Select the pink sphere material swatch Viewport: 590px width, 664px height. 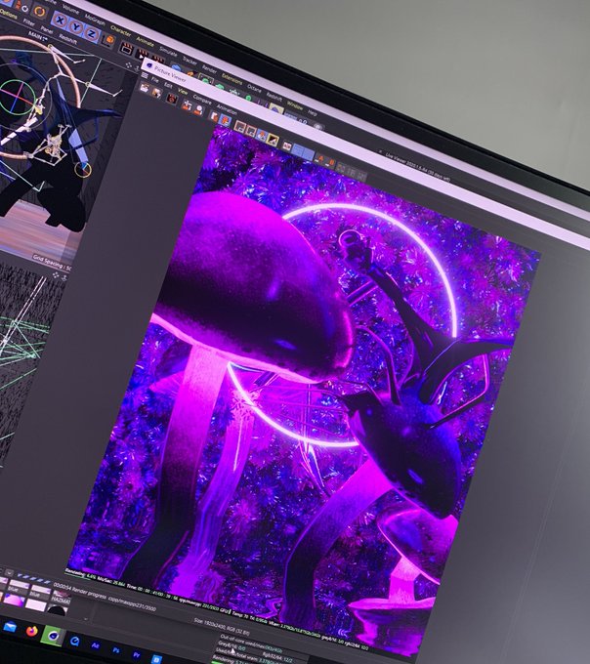pos(14,600)
